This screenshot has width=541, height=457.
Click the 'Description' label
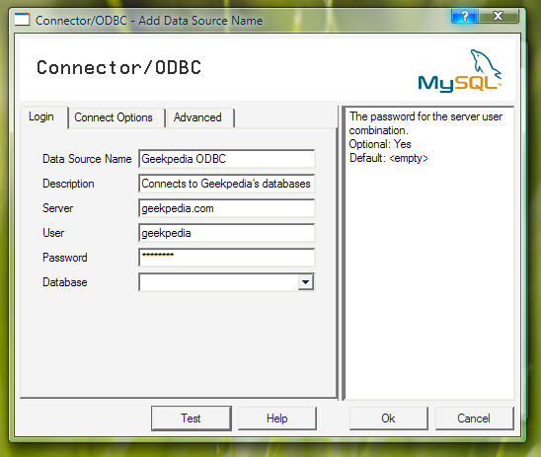click(68, 184)
